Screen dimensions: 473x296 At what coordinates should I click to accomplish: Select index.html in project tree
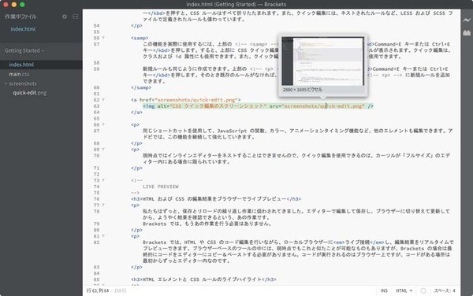pyautogui.click(x=21, y=65)
